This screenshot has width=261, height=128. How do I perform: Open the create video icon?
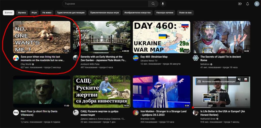[x=240, y=4]
